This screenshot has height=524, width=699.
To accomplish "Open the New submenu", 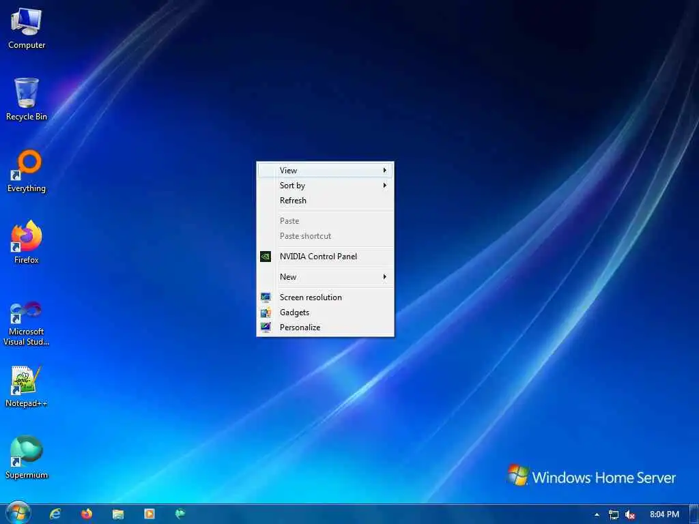I will pyautogui.click(x=326, y=277).
